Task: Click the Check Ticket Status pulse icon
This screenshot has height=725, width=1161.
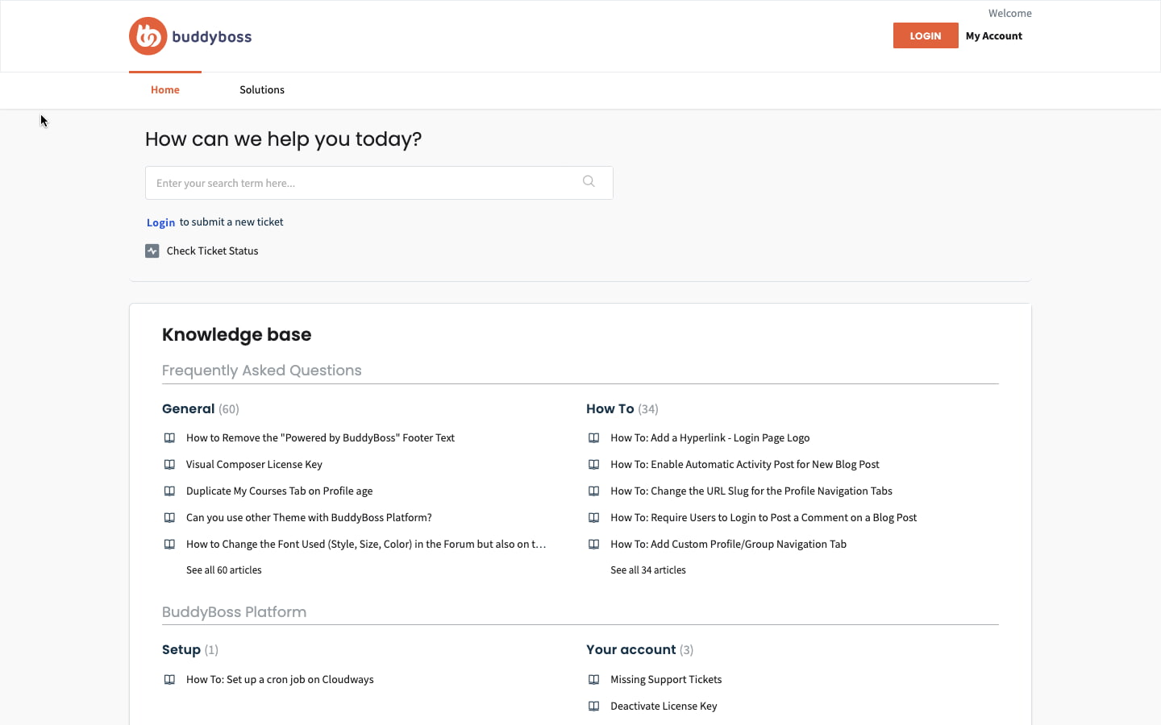Action: (x=152, y=251)
